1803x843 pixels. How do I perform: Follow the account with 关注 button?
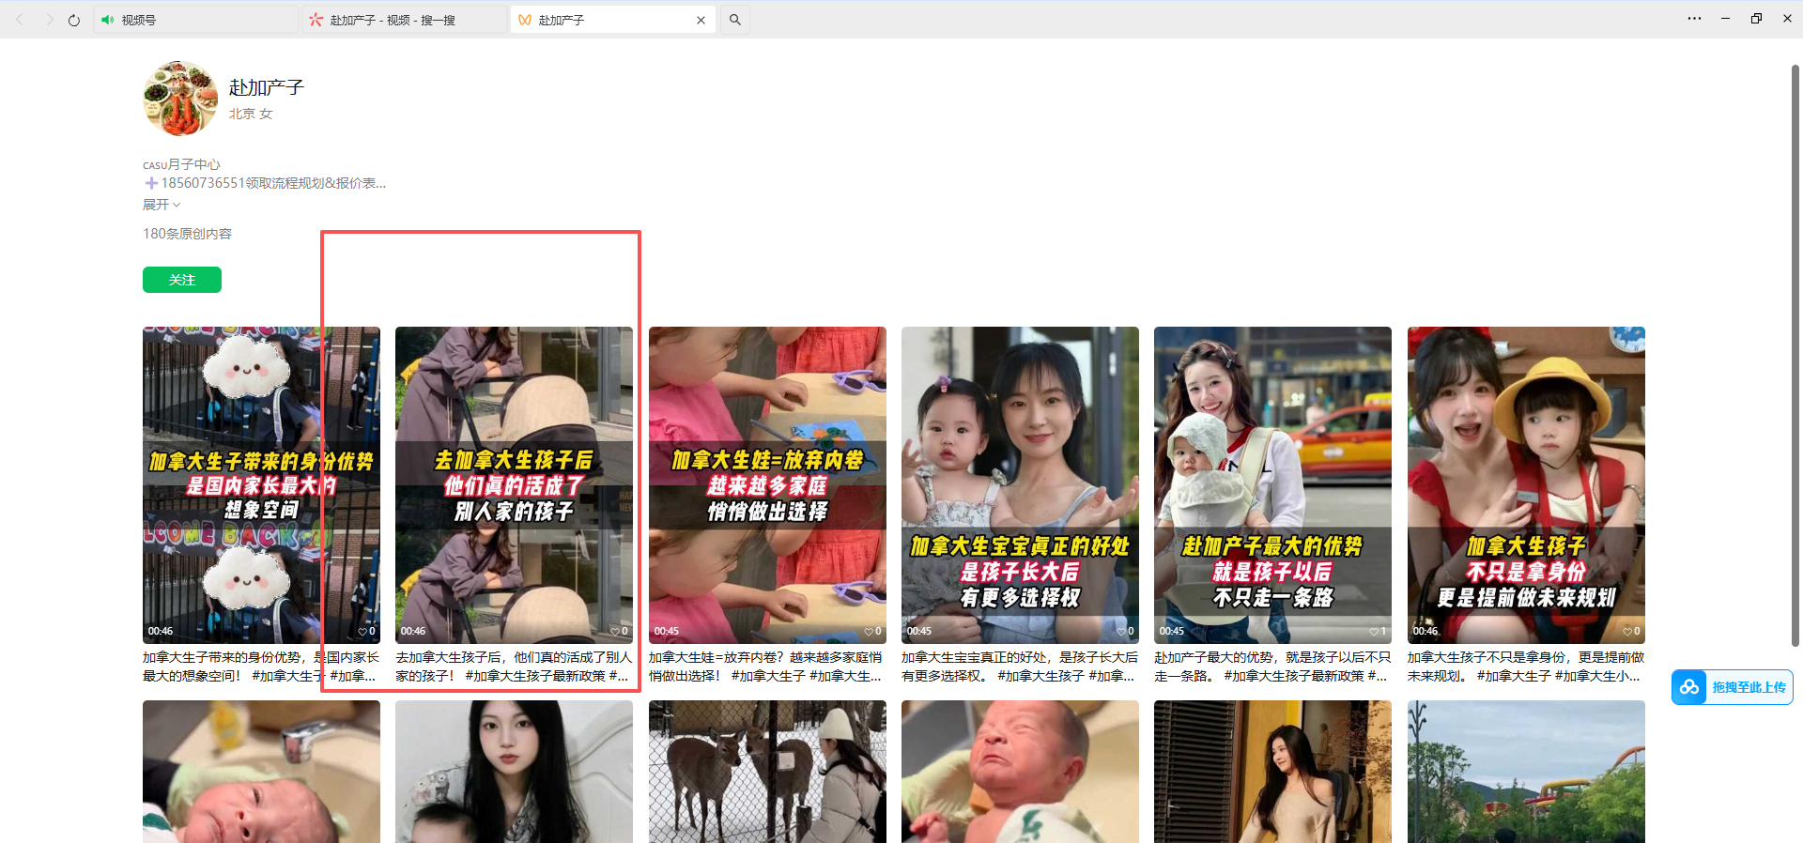point(182,280)
